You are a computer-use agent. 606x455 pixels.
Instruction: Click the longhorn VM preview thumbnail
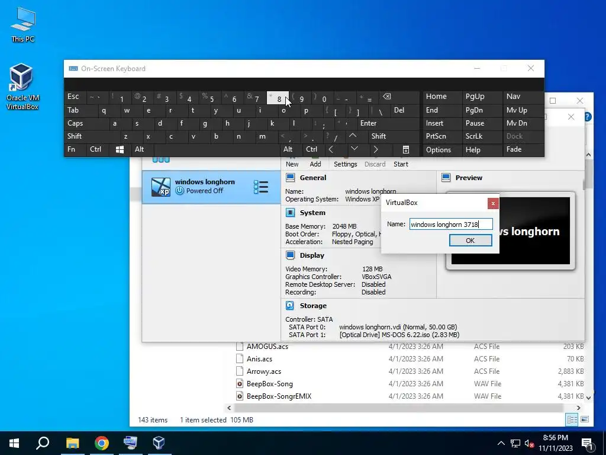pos(511,230)
